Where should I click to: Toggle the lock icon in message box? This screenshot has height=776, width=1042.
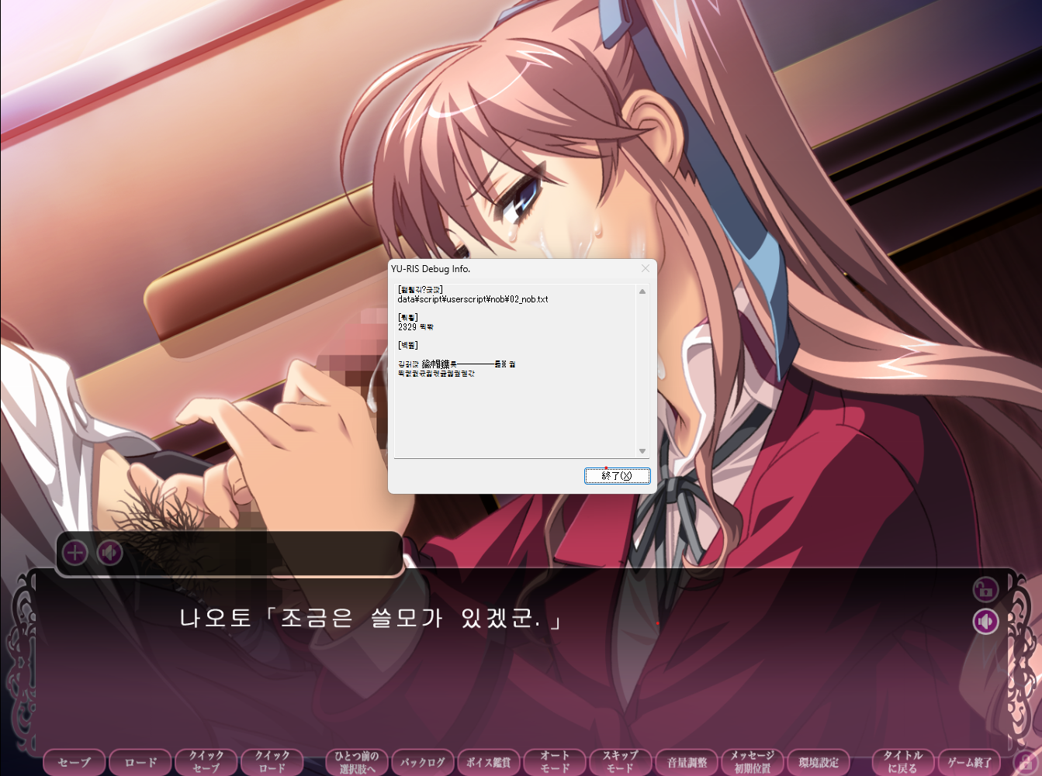click(985, 590)
